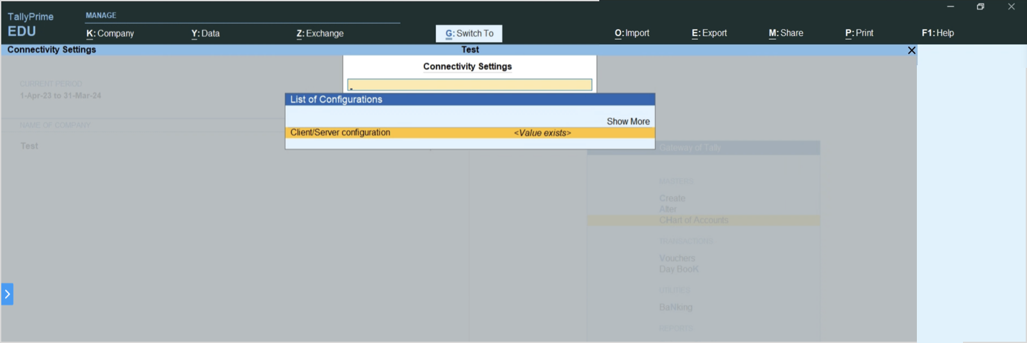Open the E: Export menu
The width and height of the screenshot is (1027, 343).
click(x=709, y=33)
